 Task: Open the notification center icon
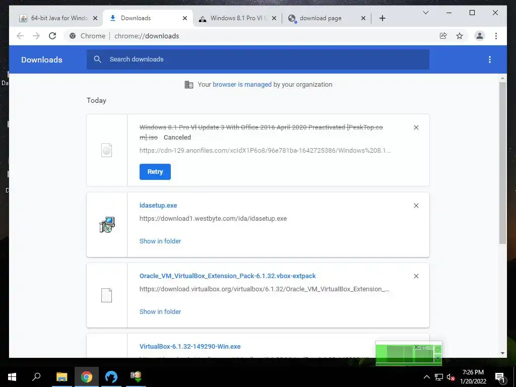point(500,377)
